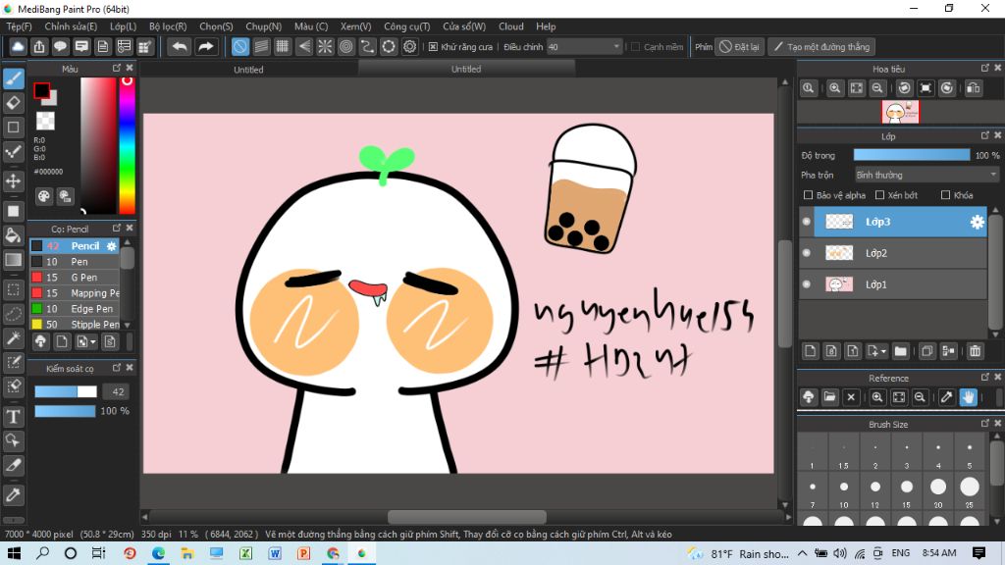Click Tạo một đường thẳng button
1005x565 pixels.
tap(820, 46)
